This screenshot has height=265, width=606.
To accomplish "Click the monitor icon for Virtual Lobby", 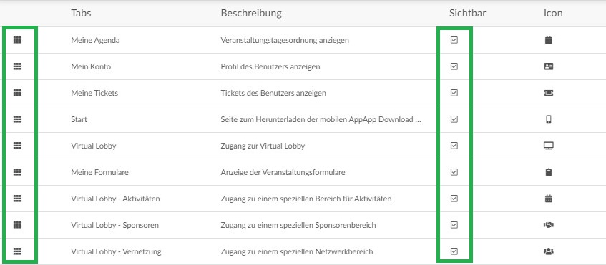I will click(549, 146).
